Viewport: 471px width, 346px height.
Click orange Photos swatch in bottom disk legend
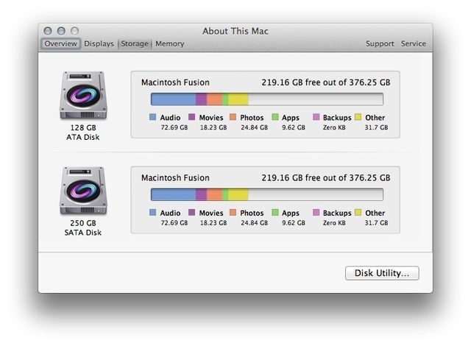[x=233, y=213]
